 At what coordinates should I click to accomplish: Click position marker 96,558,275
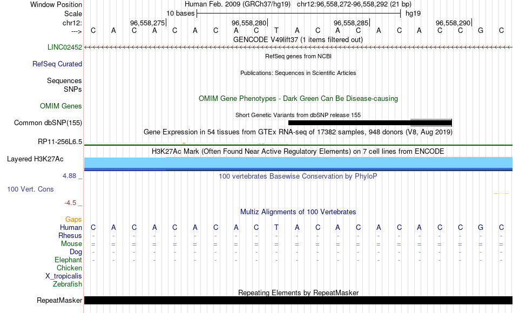(x=147, y=23)
